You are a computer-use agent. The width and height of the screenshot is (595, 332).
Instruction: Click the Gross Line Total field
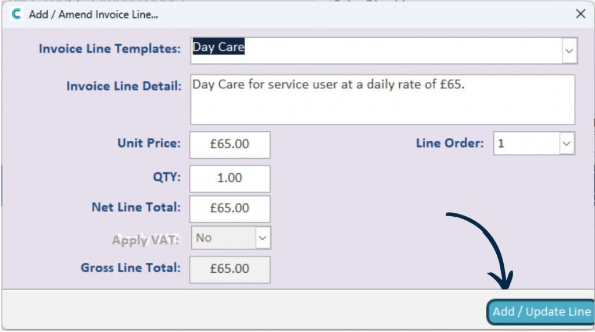pos(230,270)
